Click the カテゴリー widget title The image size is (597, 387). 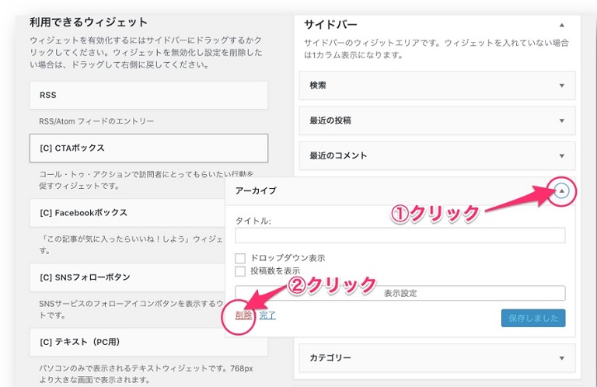pos(330,357)
